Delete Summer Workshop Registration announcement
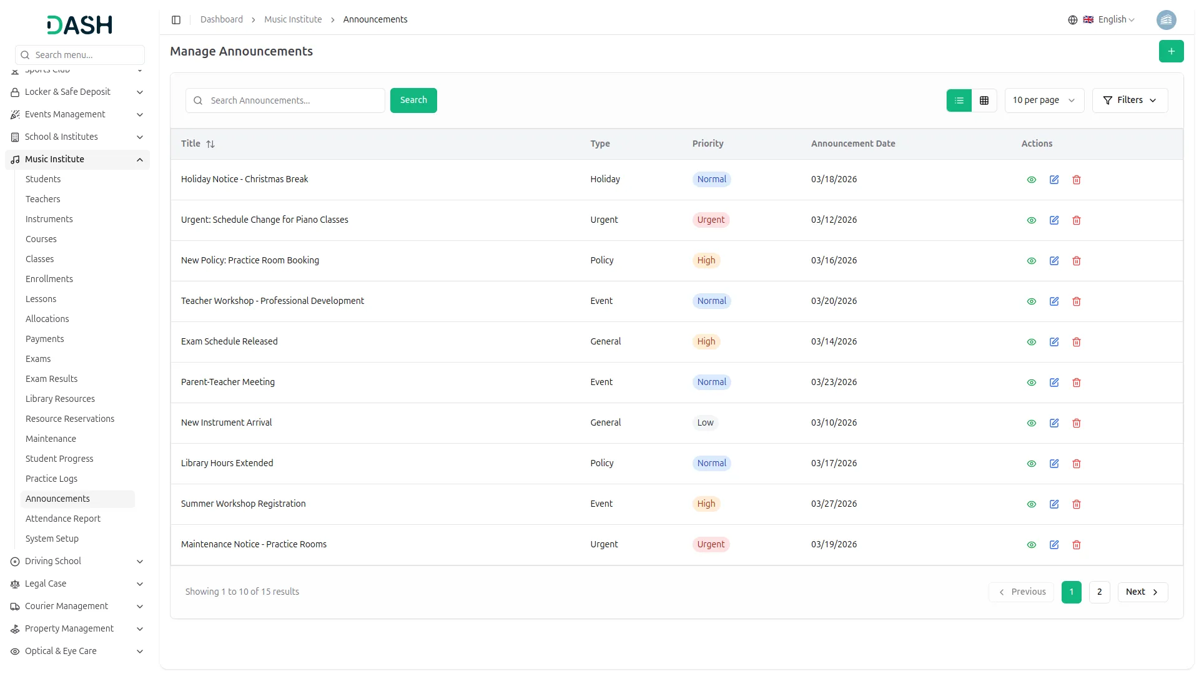1199x674 pixels. tap(1076, 504)
